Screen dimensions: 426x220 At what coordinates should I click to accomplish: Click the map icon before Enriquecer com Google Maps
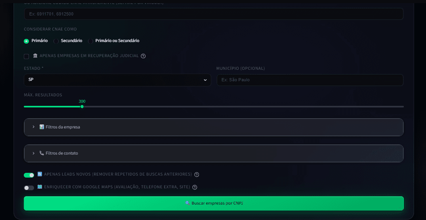pos(40,187)
